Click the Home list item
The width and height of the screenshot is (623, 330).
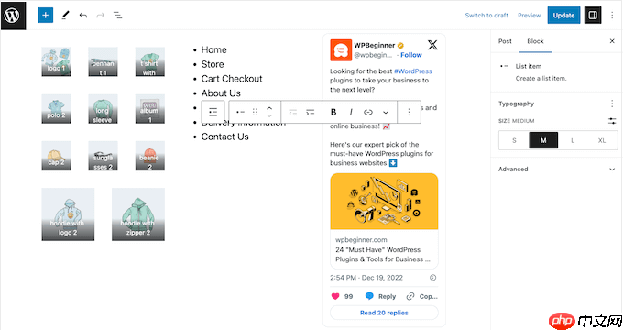213,49
